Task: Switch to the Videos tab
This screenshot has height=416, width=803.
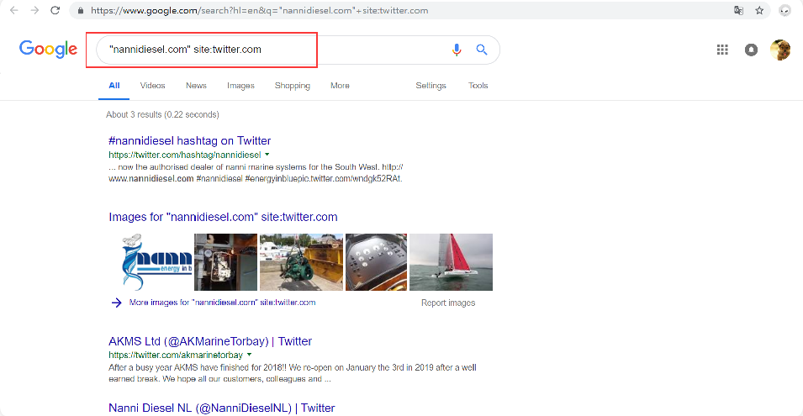Action: (152, 86)
